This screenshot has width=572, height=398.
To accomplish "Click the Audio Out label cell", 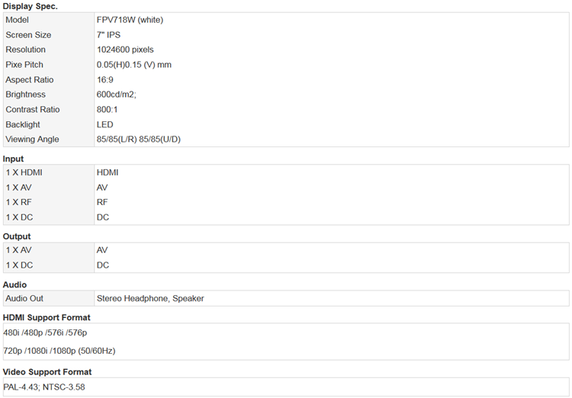I will [49, 298].
